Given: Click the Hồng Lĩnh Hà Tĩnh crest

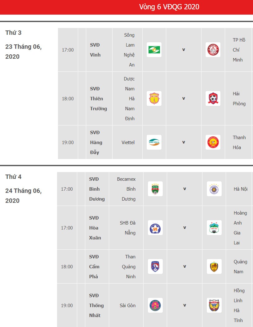Looking at the screenshot, I should point(214,305).
